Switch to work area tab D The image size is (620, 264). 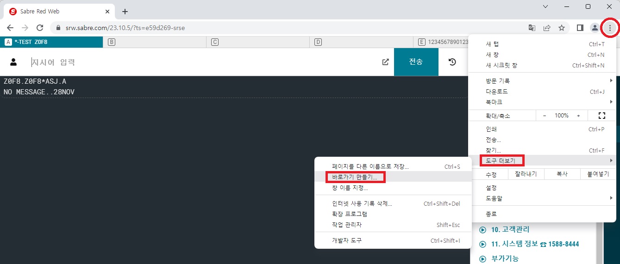click(x=361, y=42)
